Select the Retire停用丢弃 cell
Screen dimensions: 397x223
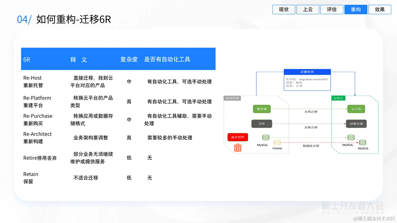pos(40,158)
